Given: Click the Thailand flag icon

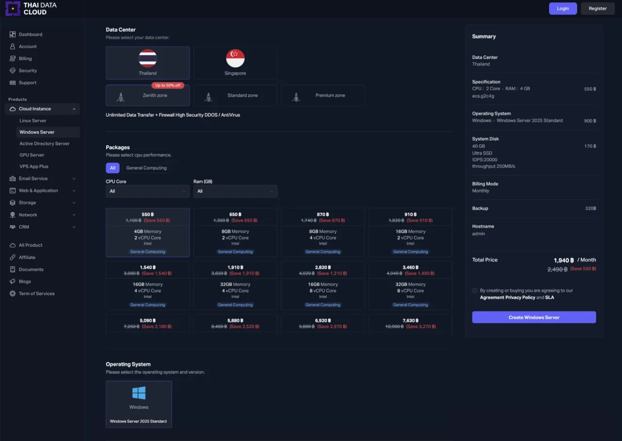Looking at the screenshot, I should pos(148,58).
